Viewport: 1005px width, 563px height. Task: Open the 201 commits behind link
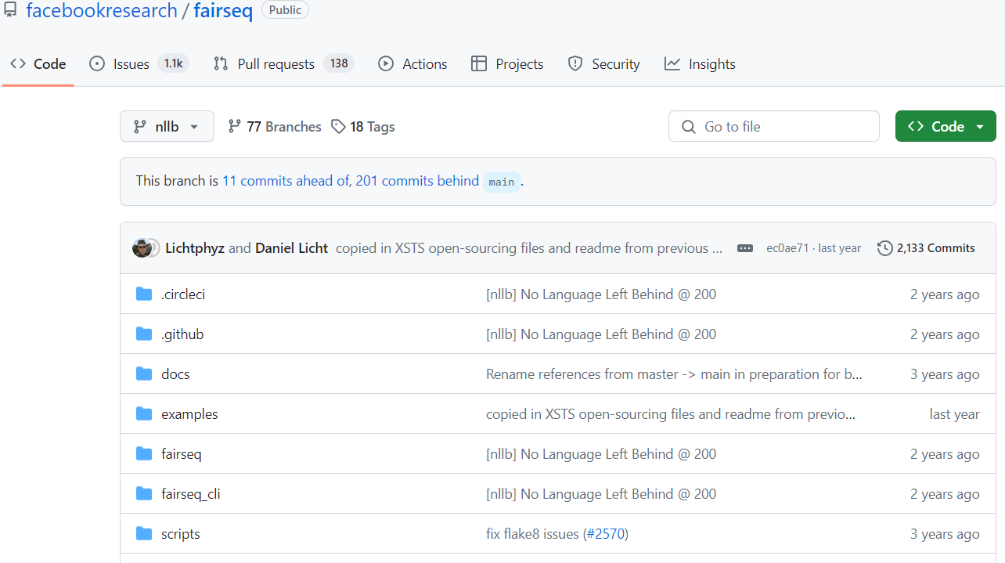pos(417,181)
